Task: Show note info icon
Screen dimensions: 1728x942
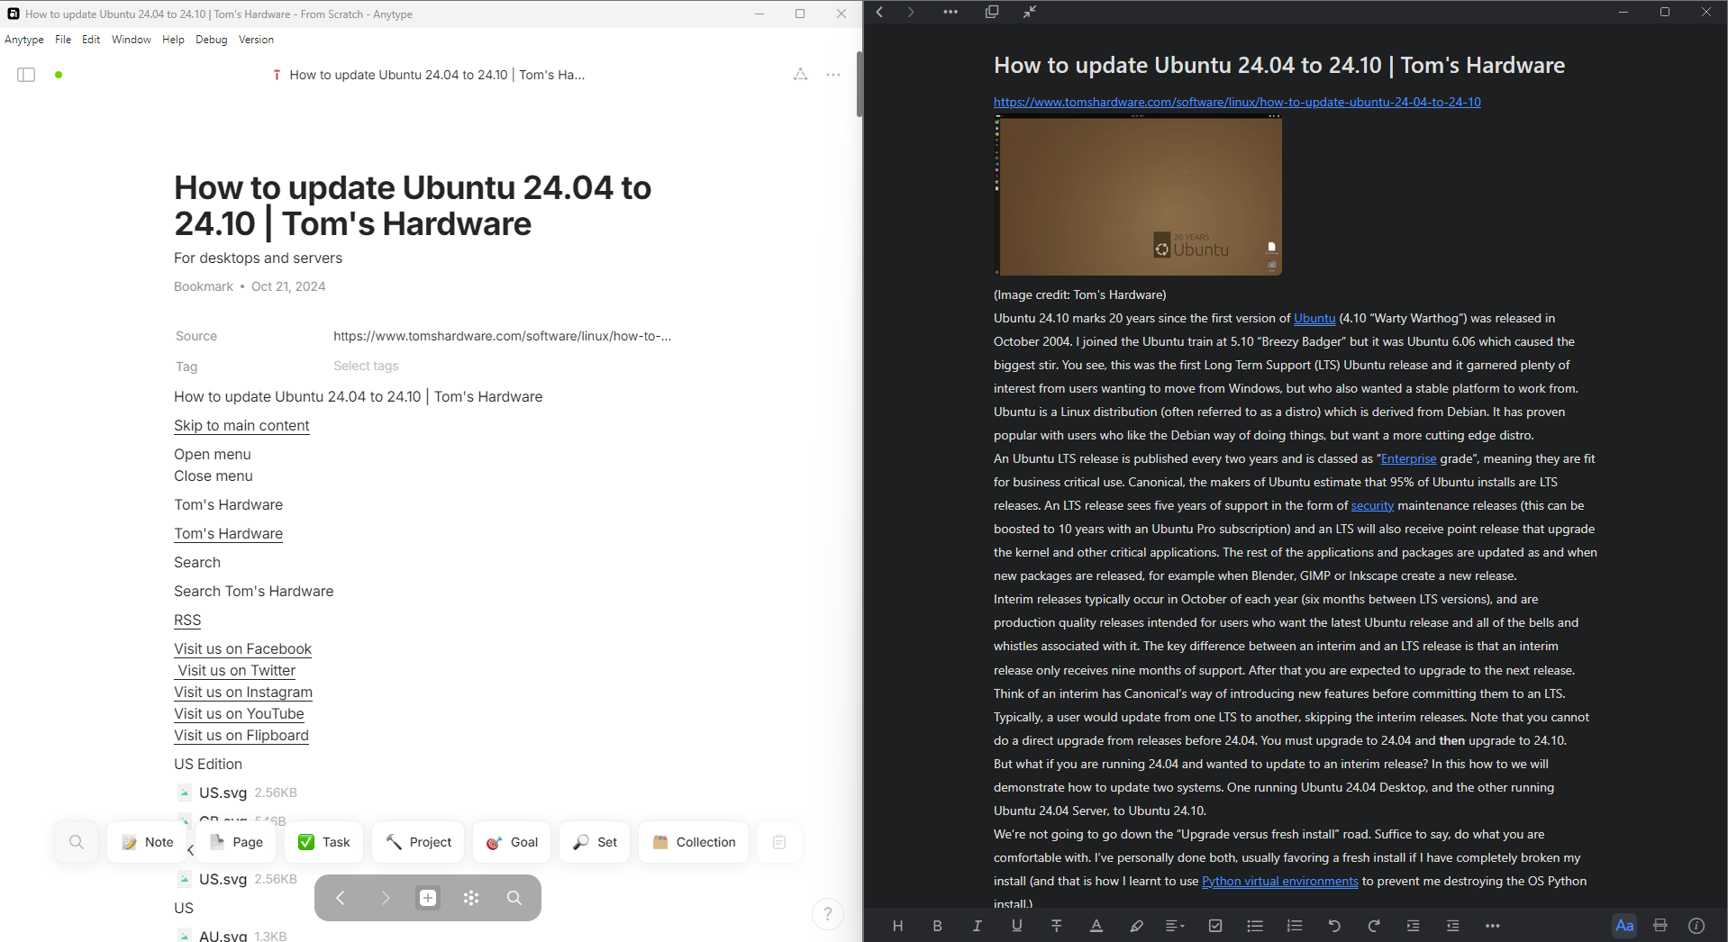Action: [x=1696, y=926]
